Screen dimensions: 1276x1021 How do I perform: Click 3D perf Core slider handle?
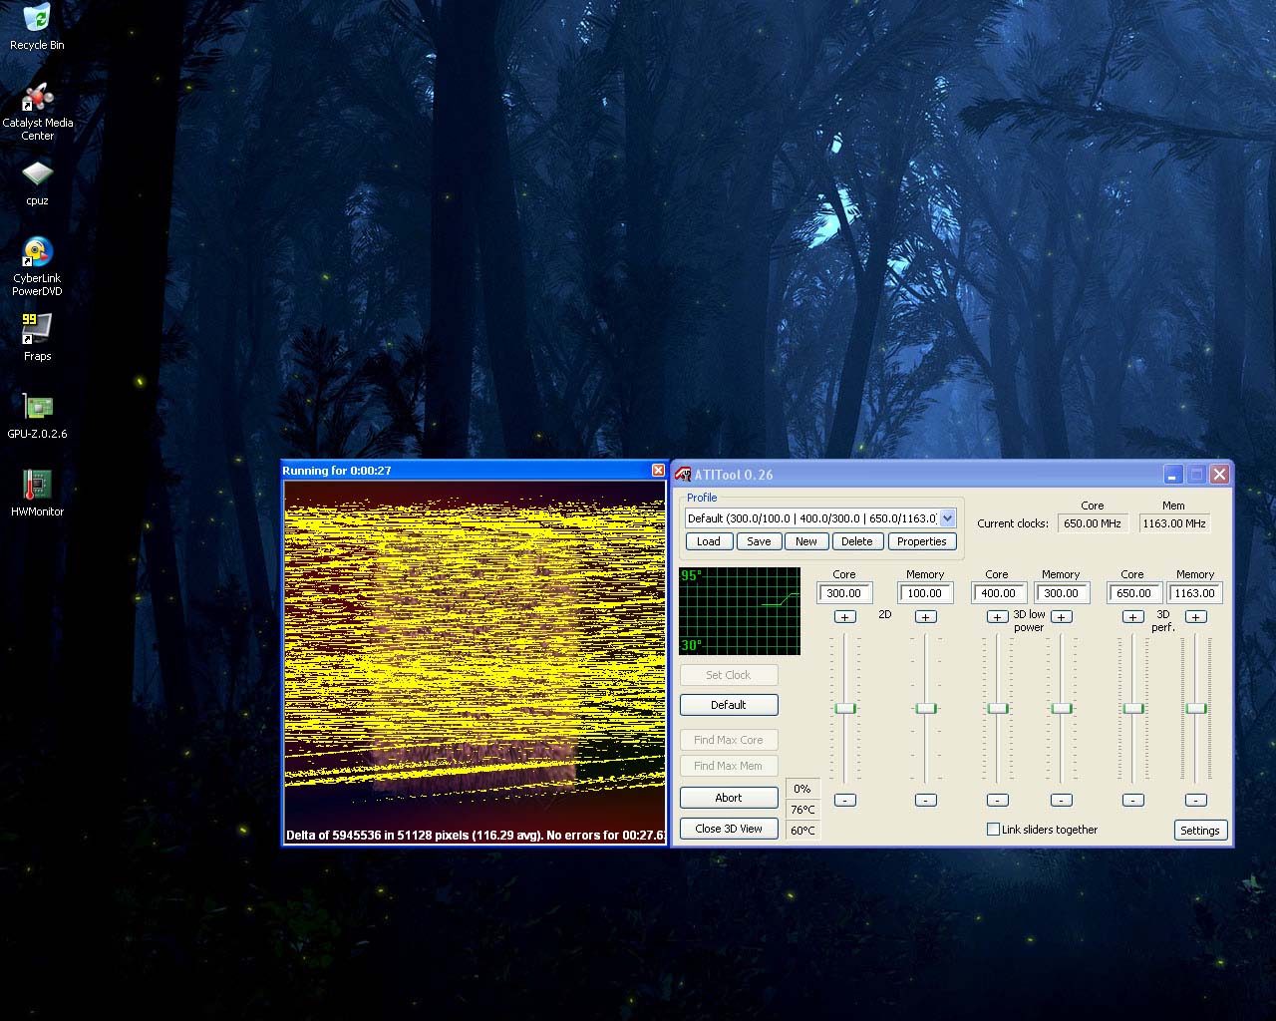click(x=1133, y=708)
